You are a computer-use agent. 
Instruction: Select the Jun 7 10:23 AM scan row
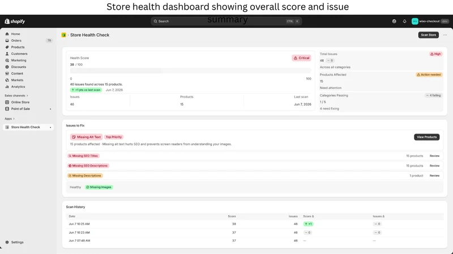coord(254,233)
